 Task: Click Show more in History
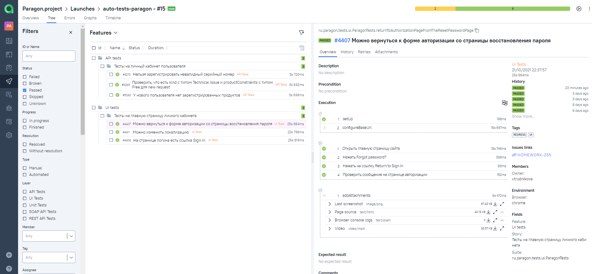(x=523, y=116)
